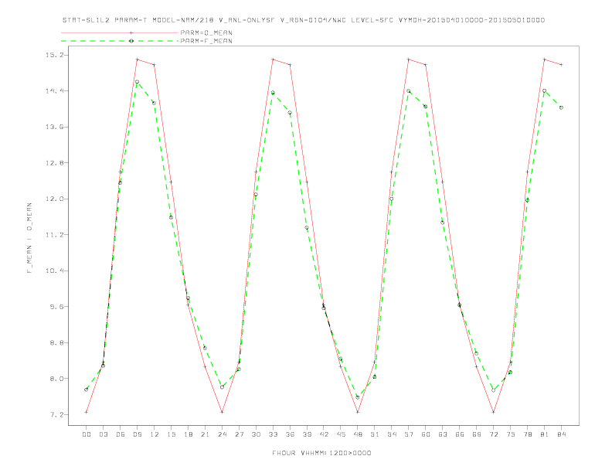Image resolution: width=612 pixels, height=473 pixels.
Task: Click the 63 forecast hour label
Action: [x=443, y=434]
